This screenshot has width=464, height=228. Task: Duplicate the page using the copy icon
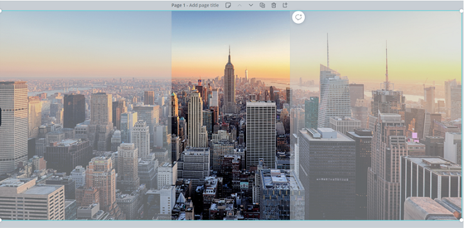(262, 5)
